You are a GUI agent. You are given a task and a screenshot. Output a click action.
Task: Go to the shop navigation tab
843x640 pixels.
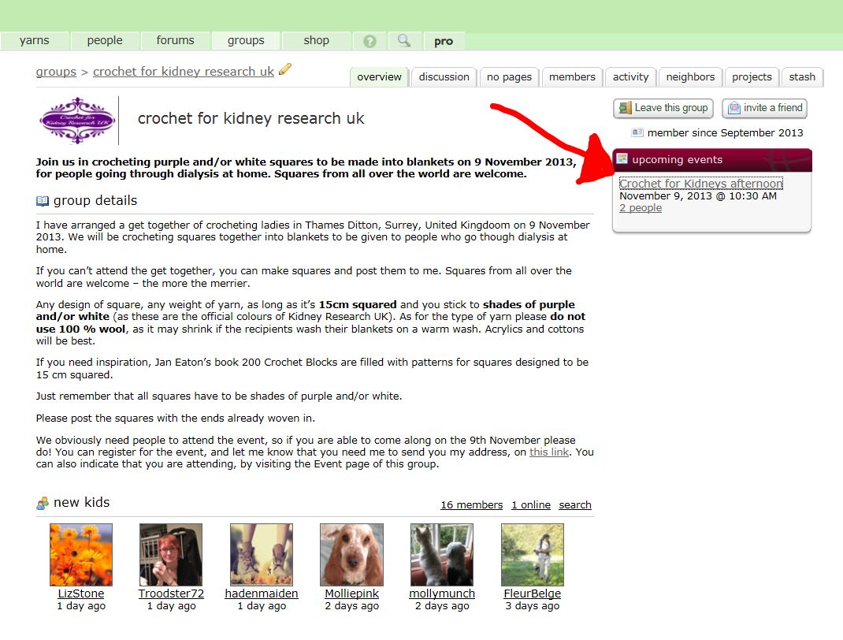point(316,41)
